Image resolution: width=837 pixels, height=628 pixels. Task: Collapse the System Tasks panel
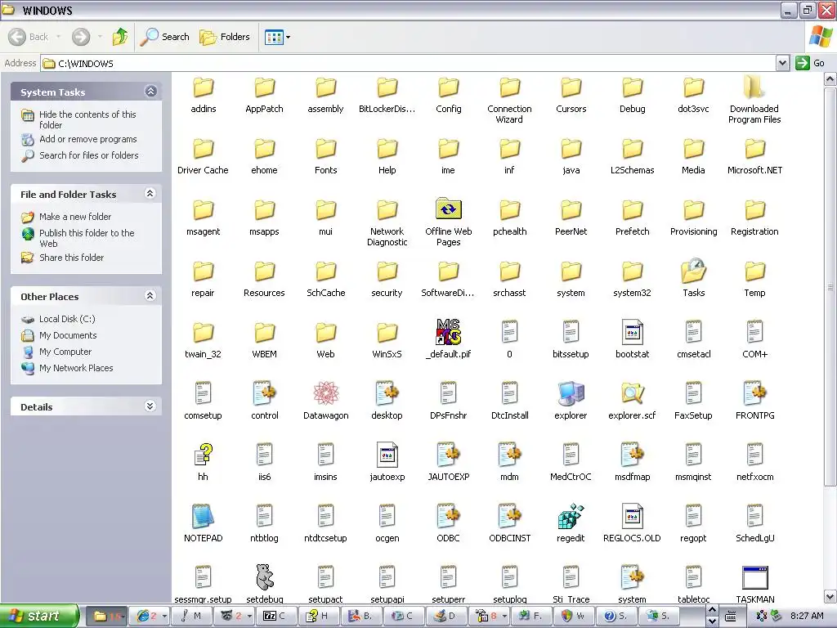coord(150,92)
